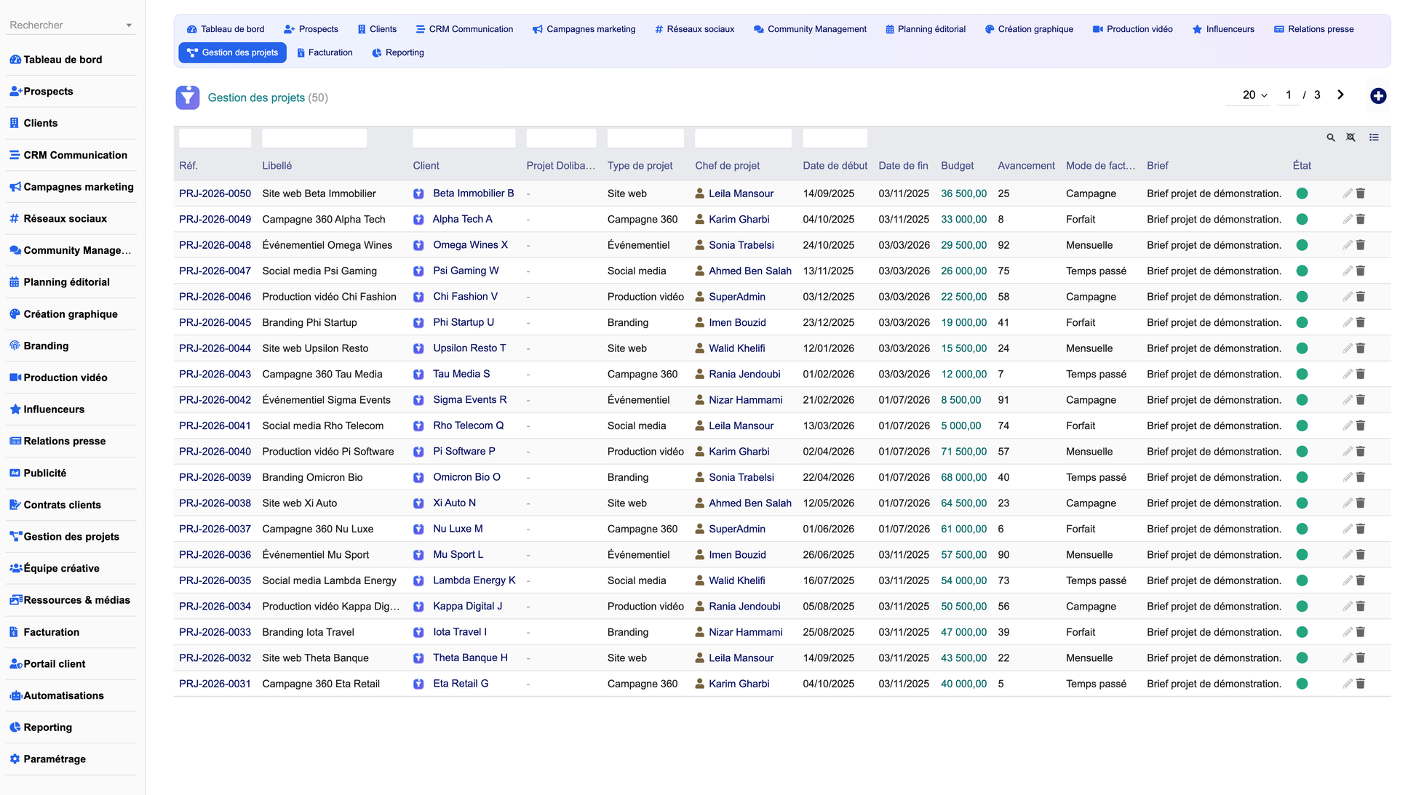Click the Client filter input field
The height and width of the screenshot is (795, 1416).
click(x=464, y=138)
